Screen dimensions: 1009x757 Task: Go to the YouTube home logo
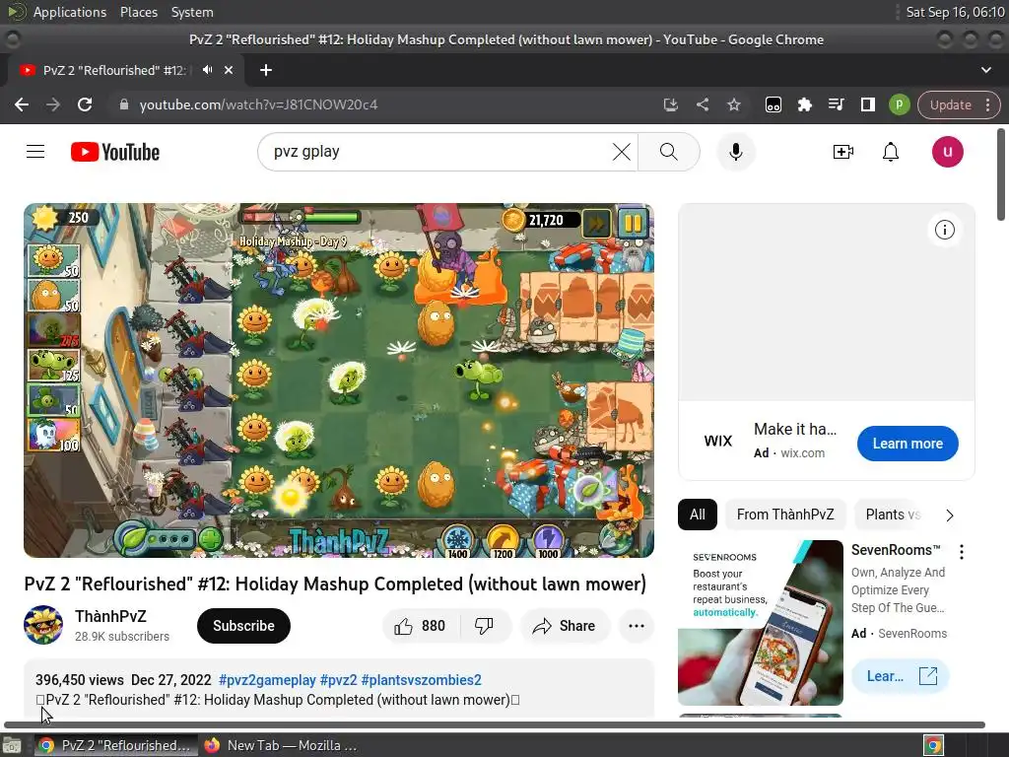click(x=115, y=152)
